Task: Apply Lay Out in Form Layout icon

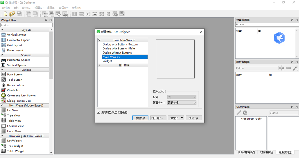Action: [108, 14]
